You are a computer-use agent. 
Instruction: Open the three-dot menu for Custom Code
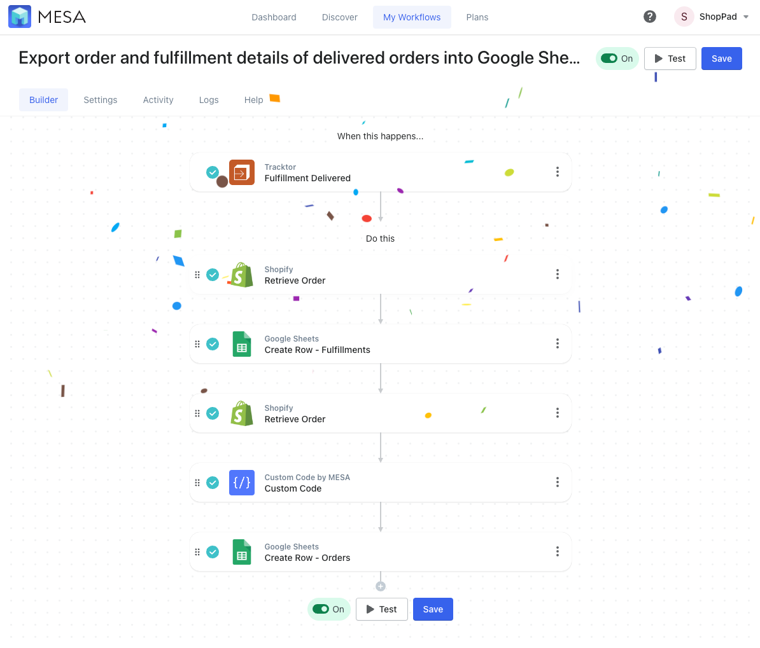(x=558, y=482)
